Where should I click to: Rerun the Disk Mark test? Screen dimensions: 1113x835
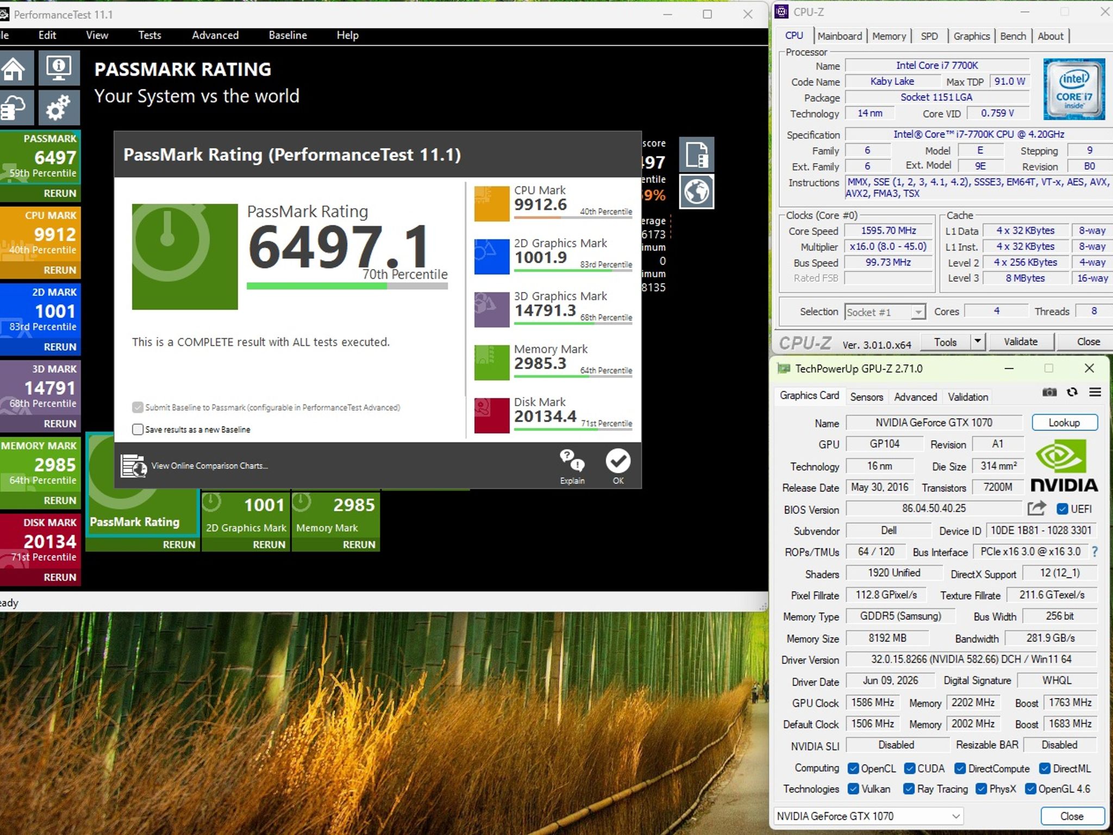tap(60, 577)
